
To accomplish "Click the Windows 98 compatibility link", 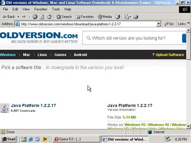I will 158,125.
